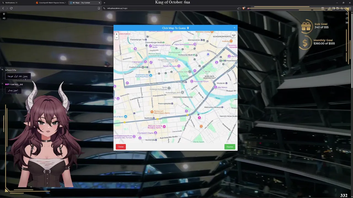The image size is (353, 198).
Task: Click the Friedrichstadt-Palast Berlin marker
Action: coord(150,46)
